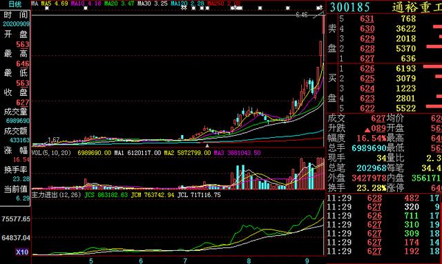Viewport: 442px width, 264px height.
Task: Select buy level 2 price 625
Action: 367,79
